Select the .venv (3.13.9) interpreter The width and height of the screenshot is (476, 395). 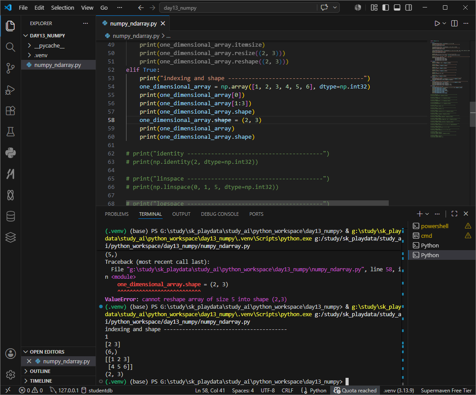(398, 391)
